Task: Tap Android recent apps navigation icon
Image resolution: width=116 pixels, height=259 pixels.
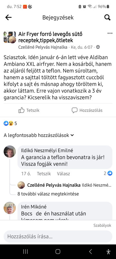Action: click(x=25, y=252)
